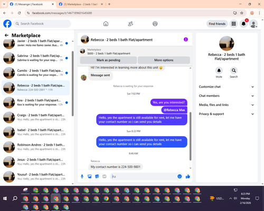Open the Facebook menu grid icon
The height and width of the screenshot is (211, 264).
[233, 24]
